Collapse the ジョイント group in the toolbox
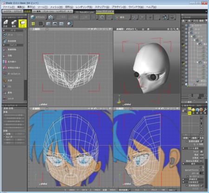This screenshot has width=209, height=193. click(13, 45)
